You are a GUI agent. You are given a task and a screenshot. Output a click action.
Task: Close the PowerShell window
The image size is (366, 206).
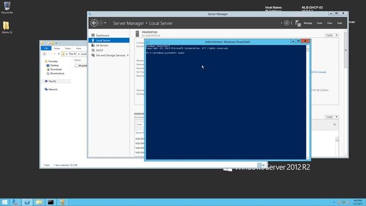tap(305, 41)
